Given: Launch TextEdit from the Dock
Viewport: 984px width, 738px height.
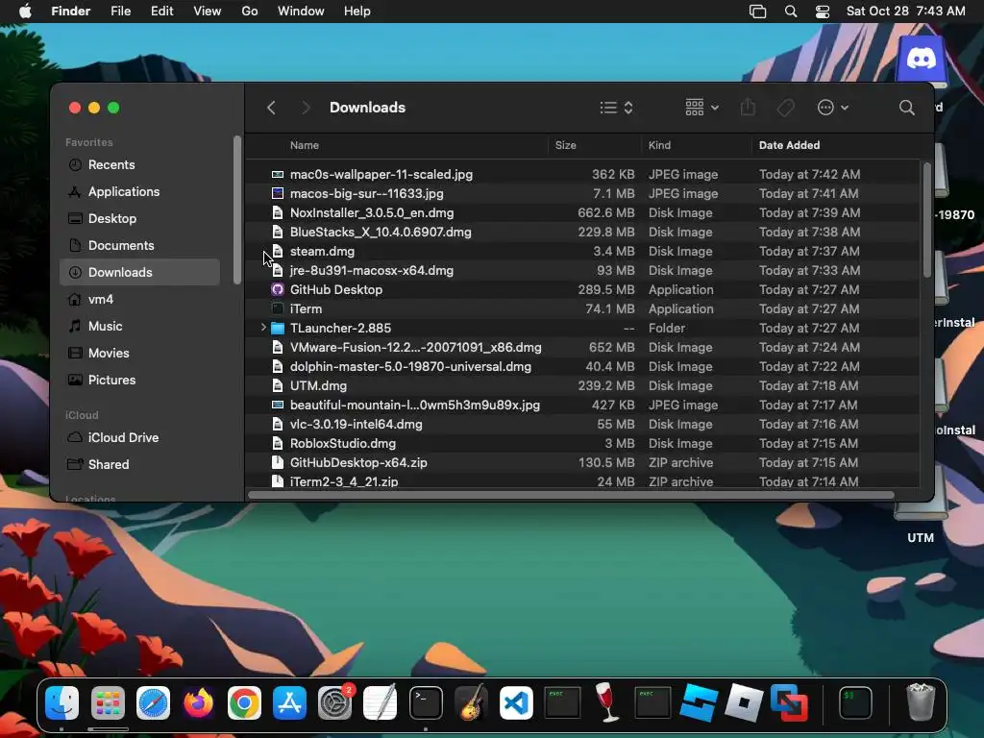Looking at the screenshot, I should click(381, 702).
